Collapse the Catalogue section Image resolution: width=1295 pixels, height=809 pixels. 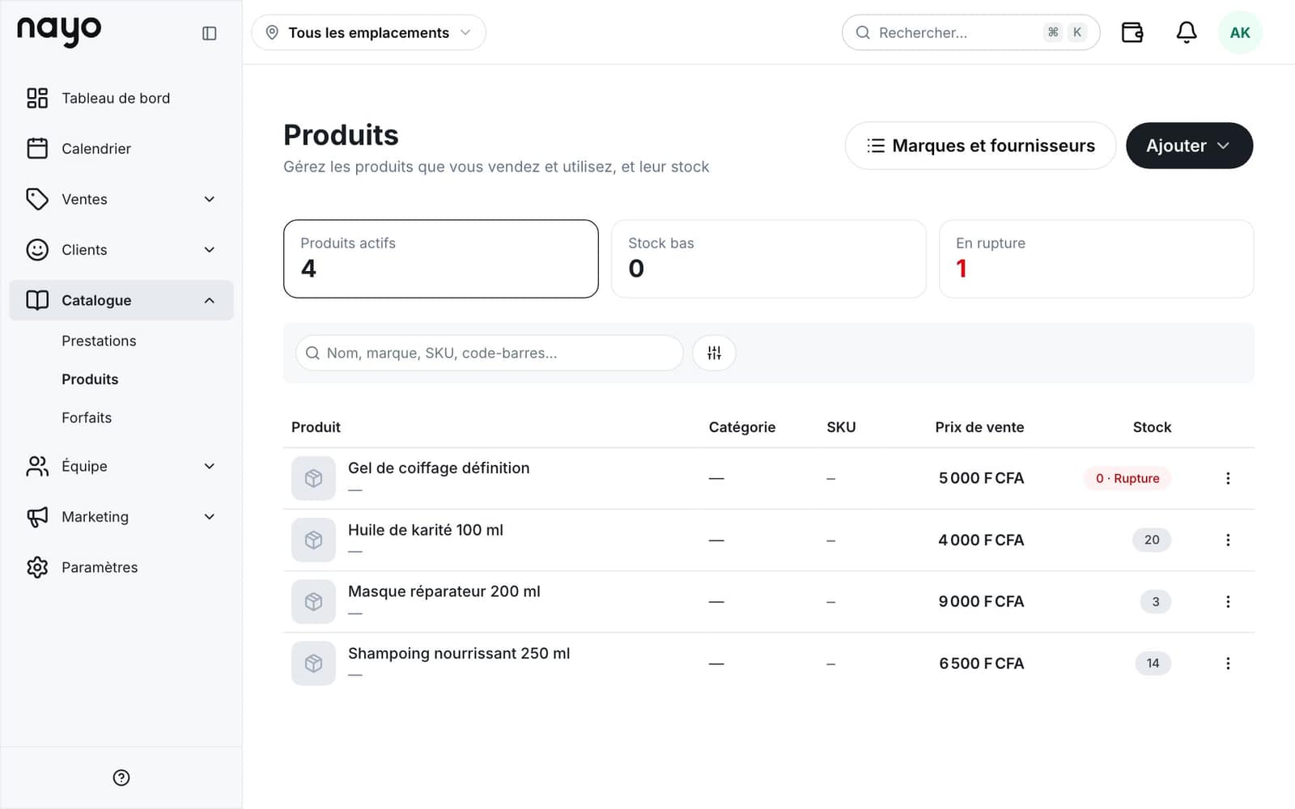121,300
